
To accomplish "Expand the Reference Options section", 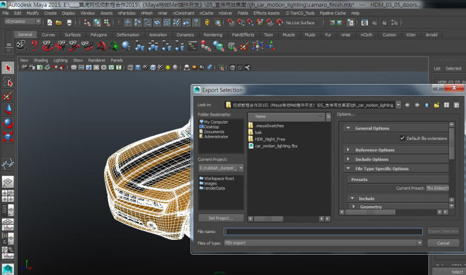I will click(x=348, y=150).
